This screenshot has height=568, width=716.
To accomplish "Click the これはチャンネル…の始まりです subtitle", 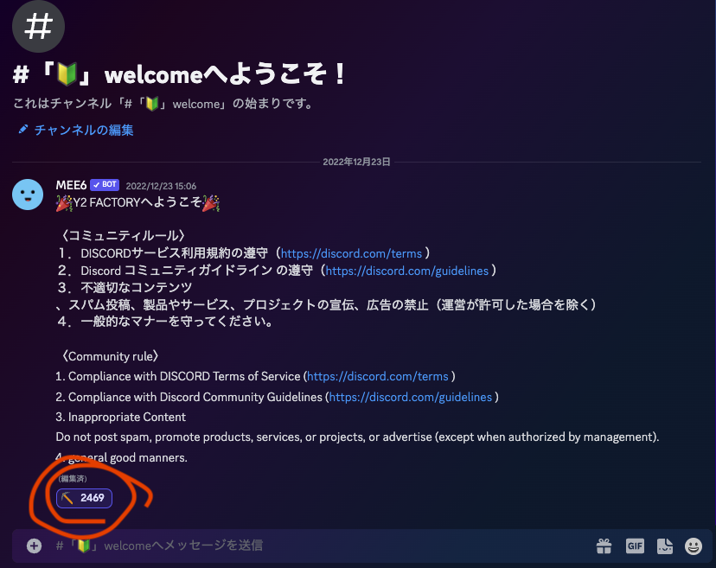I will (163, 104).
